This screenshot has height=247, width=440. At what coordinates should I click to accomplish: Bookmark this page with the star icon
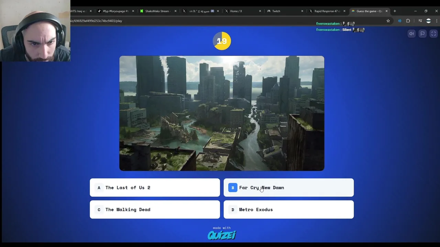[388, 21]
